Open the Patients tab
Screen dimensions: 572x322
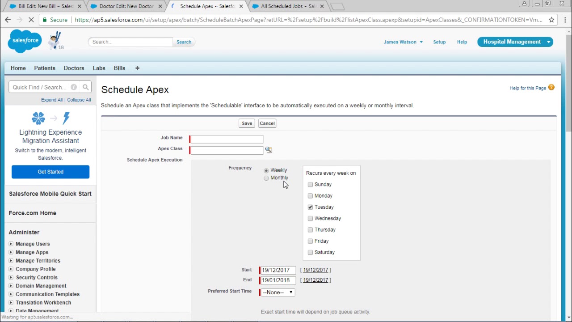pos(45,68)
